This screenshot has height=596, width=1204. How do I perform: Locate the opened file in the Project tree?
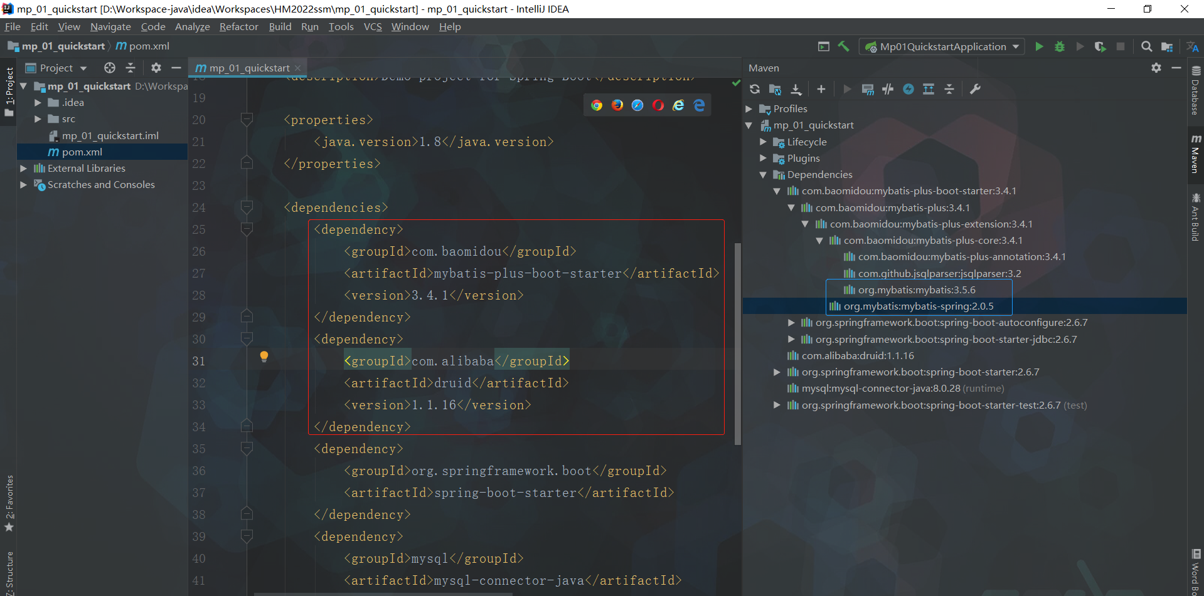(x=110, y=68)
